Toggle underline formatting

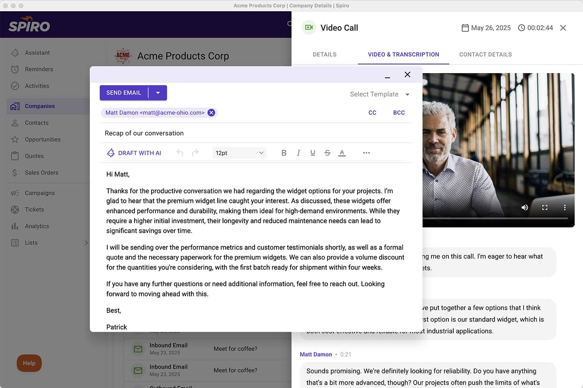click(x=313, y=153)
